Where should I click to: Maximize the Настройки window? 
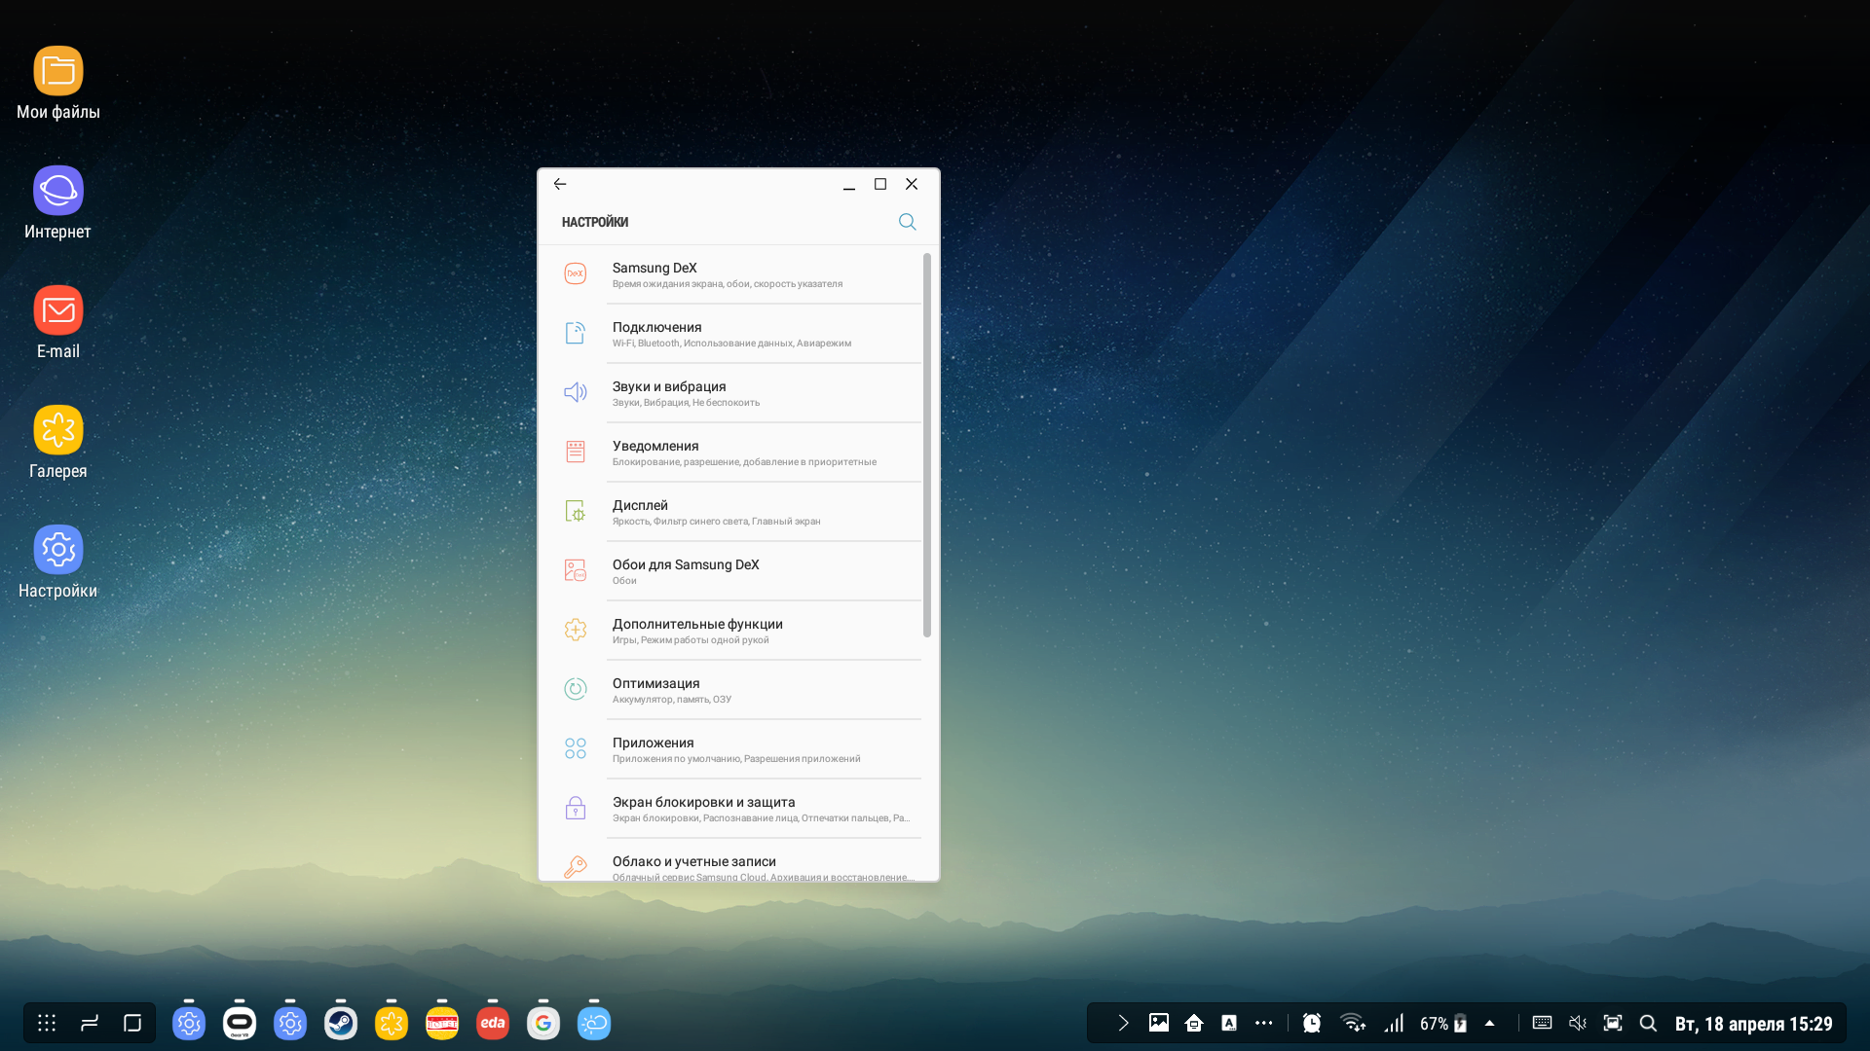click(x=880, y=184)
